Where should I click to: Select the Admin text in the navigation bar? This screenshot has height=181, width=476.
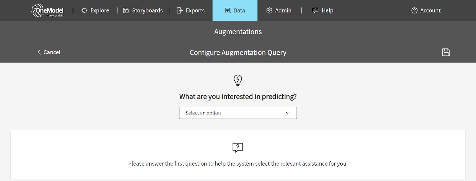[x=283, y=10]
